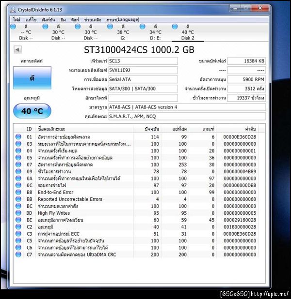Click the firmware field SC13

(x=143, y=61)
